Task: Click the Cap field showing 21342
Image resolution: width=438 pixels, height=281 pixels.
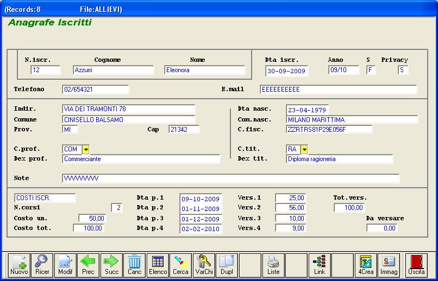Action: pos(184,129)
